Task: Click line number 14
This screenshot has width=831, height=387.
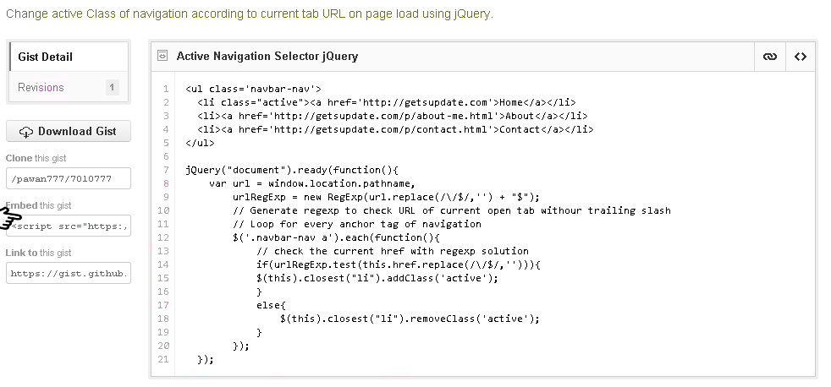Action: pos(163,264)
